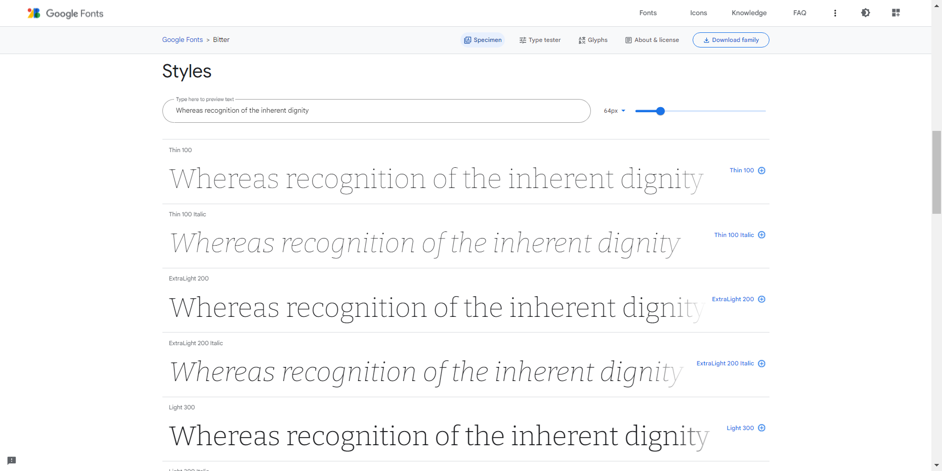Open the feedback icon at bottom left
The image size is (942, 471).
pyautogui.click(x=12, y=460)
